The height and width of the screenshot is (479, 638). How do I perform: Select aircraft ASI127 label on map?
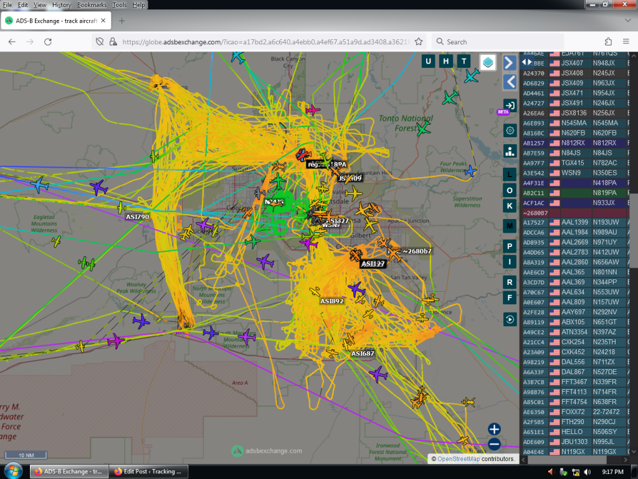(x=373, y=264)
